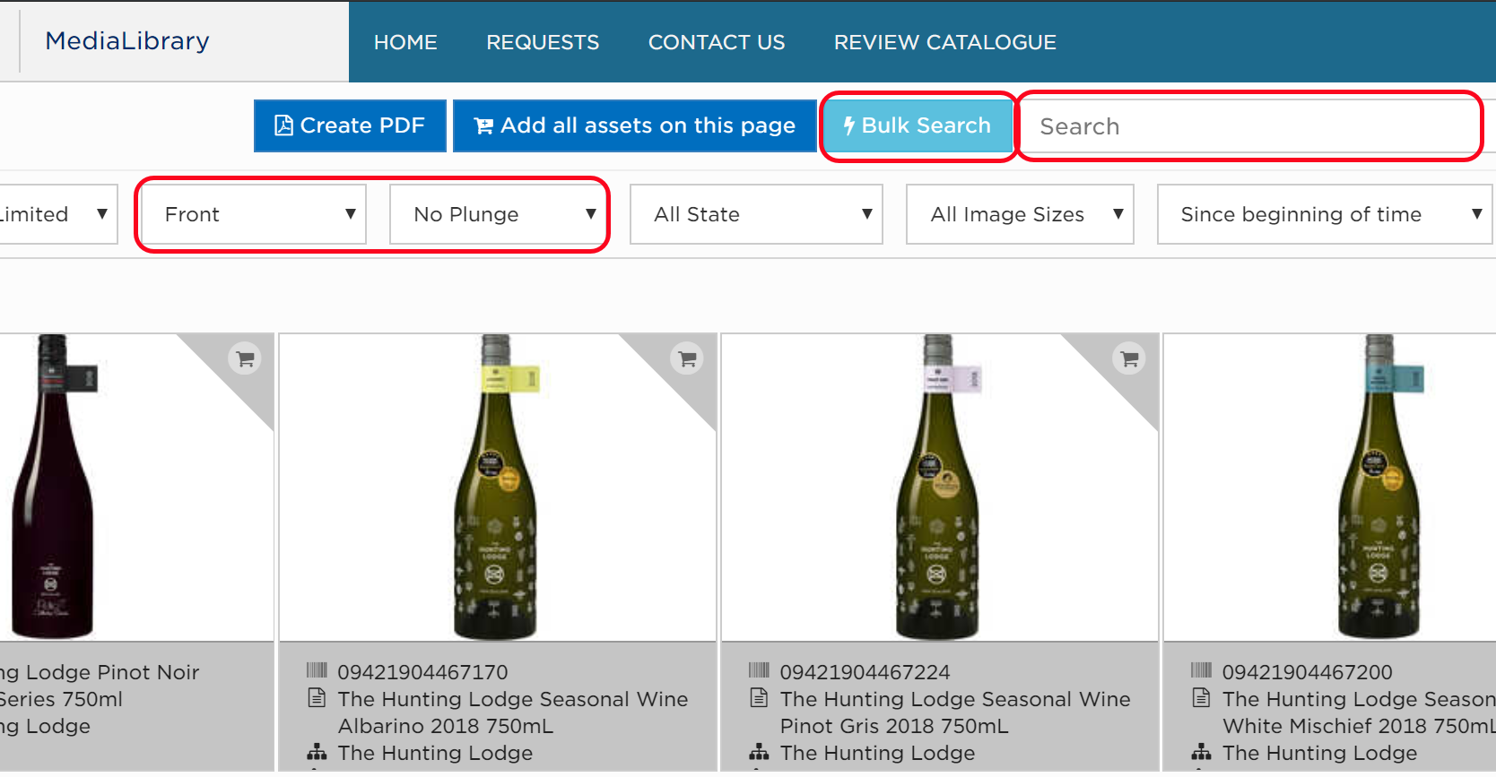Click barcode icon beside 09421904467200
The width and height of the screenshot is (1496, 777).
1201,670
